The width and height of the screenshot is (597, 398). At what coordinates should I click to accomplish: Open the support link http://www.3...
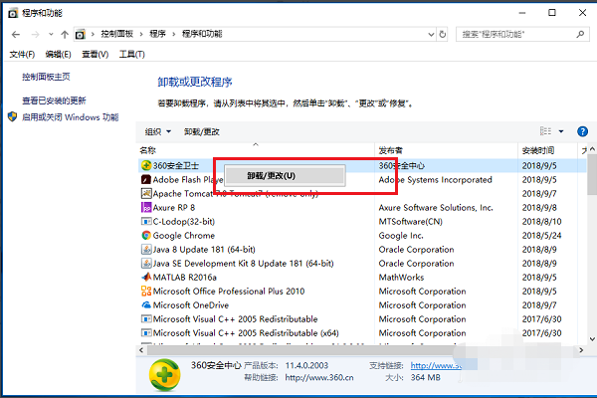click(x=436, y=365)
